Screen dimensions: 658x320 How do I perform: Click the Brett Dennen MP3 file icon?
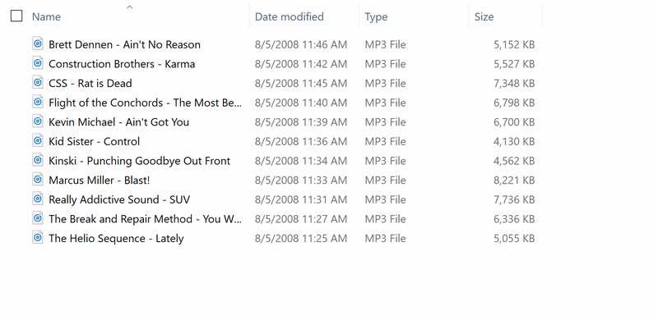pyautogui.click(x=38, y=43)
